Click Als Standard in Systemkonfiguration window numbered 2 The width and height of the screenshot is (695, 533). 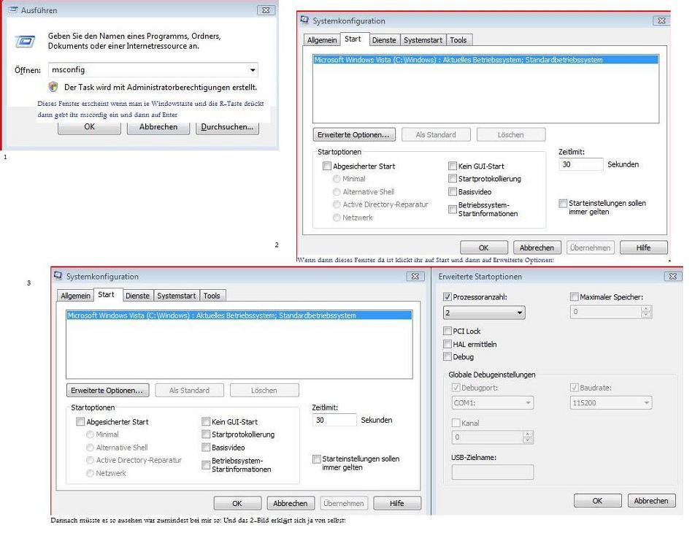click(436, 135)
